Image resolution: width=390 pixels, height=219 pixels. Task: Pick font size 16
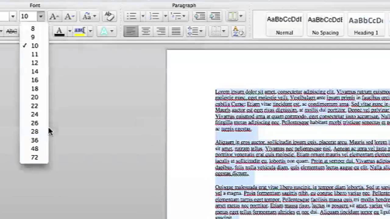point(34,80)
